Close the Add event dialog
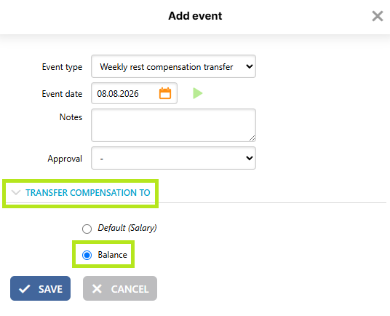Viewport: 390px width, 316px height. click(x=378, y=16)
